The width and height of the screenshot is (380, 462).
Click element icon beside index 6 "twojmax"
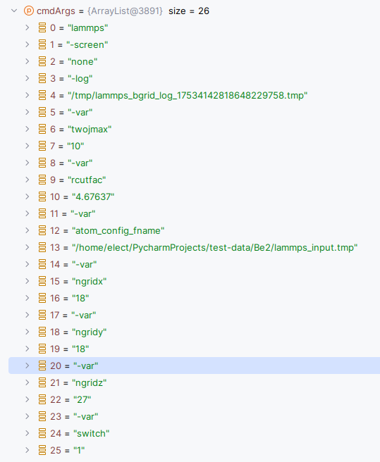pos(42,129)
